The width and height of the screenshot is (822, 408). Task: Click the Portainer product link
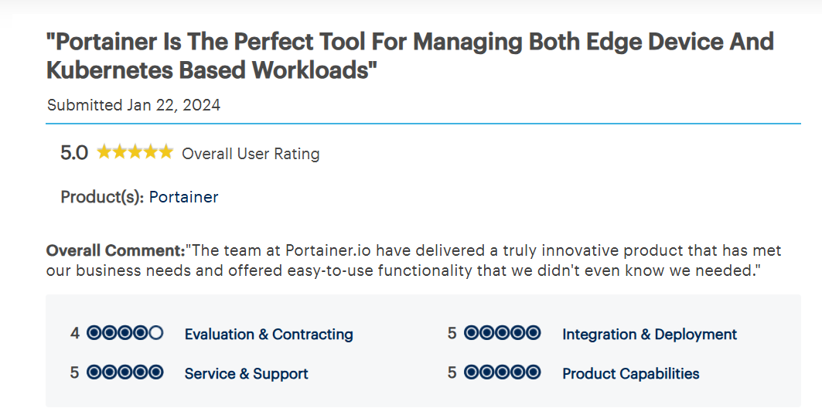[x=183, y=197]
